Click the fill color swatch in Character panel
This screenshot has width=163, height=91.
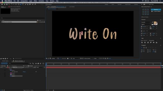(155, 23)
